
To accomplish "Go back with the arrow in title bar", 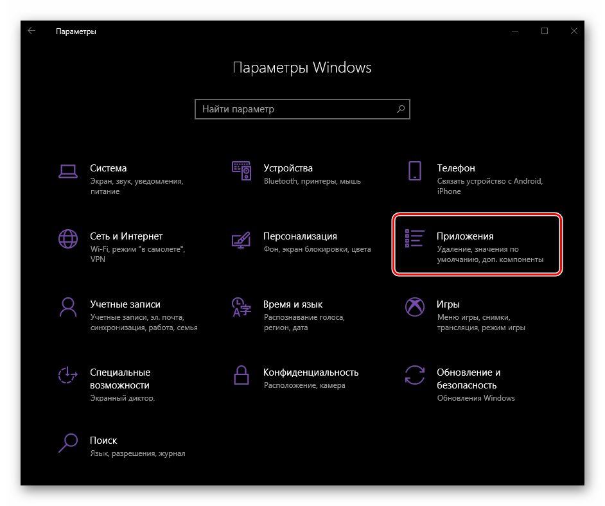I will 31,31.
